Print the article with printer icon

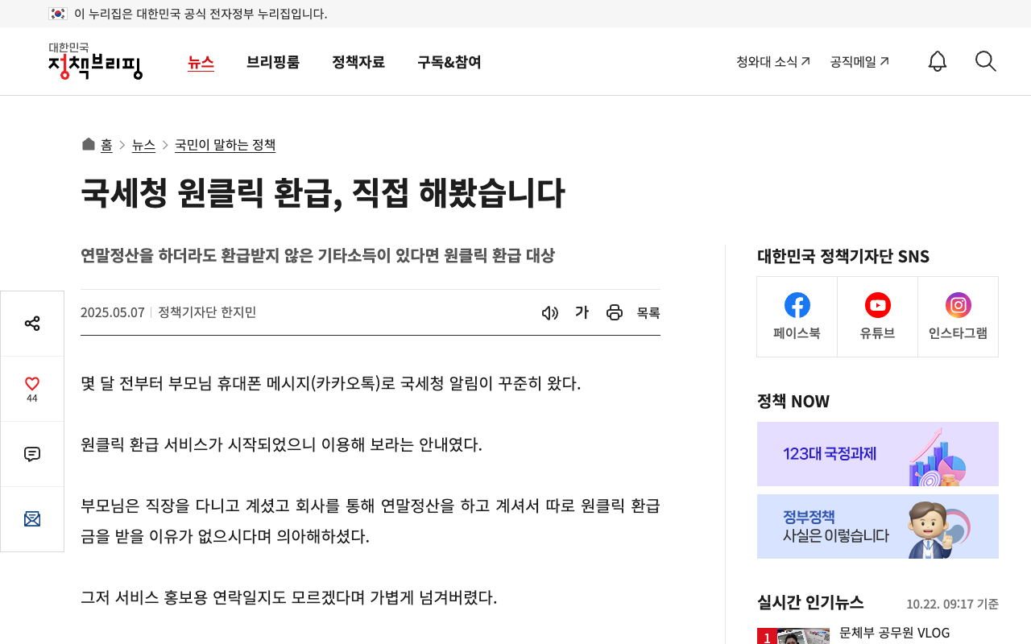pyautogui.click(x=615, y=312)
